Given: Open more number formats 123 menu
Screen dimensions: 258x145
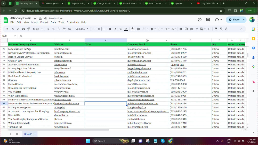Looking at the screenshot, I should (x=69, y=29).
